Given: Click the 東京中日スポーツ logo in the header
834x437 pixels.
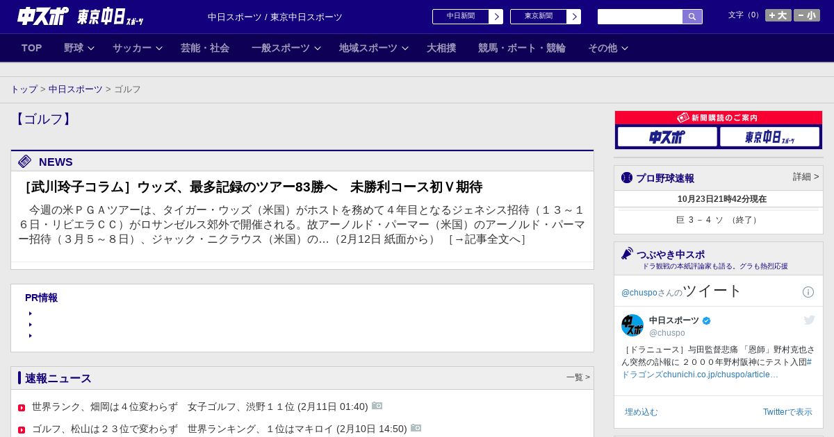Looking at the screenshot, I should [110, 16].
